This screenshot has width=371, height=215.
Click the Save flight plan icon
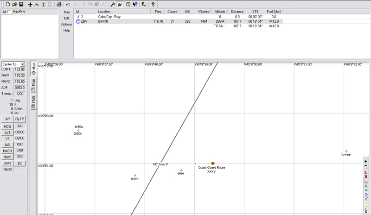(x=21, y=4)
